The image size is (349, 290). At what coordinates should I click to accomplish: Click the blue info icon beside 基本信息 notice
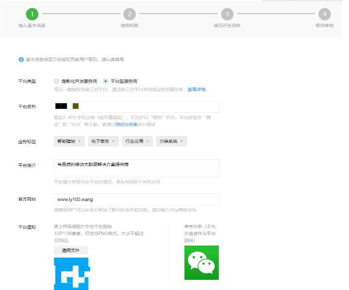21,59
